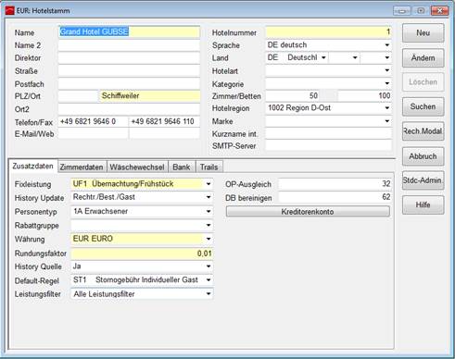455x359 pixels.
Task: Open the Kreditorenkonto button
Action: coord(308,212)
